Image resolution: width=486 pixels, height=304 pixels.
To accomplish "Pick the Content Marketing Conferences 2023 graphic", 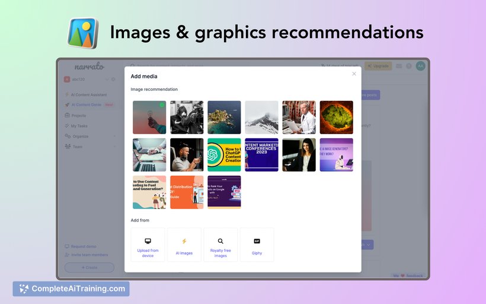I will [x=261, y=155].
